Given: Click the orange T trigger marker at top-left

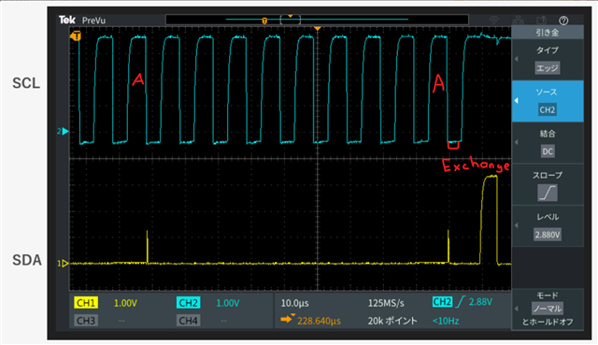Looking at the screenshot, I should tap(76, 36).
